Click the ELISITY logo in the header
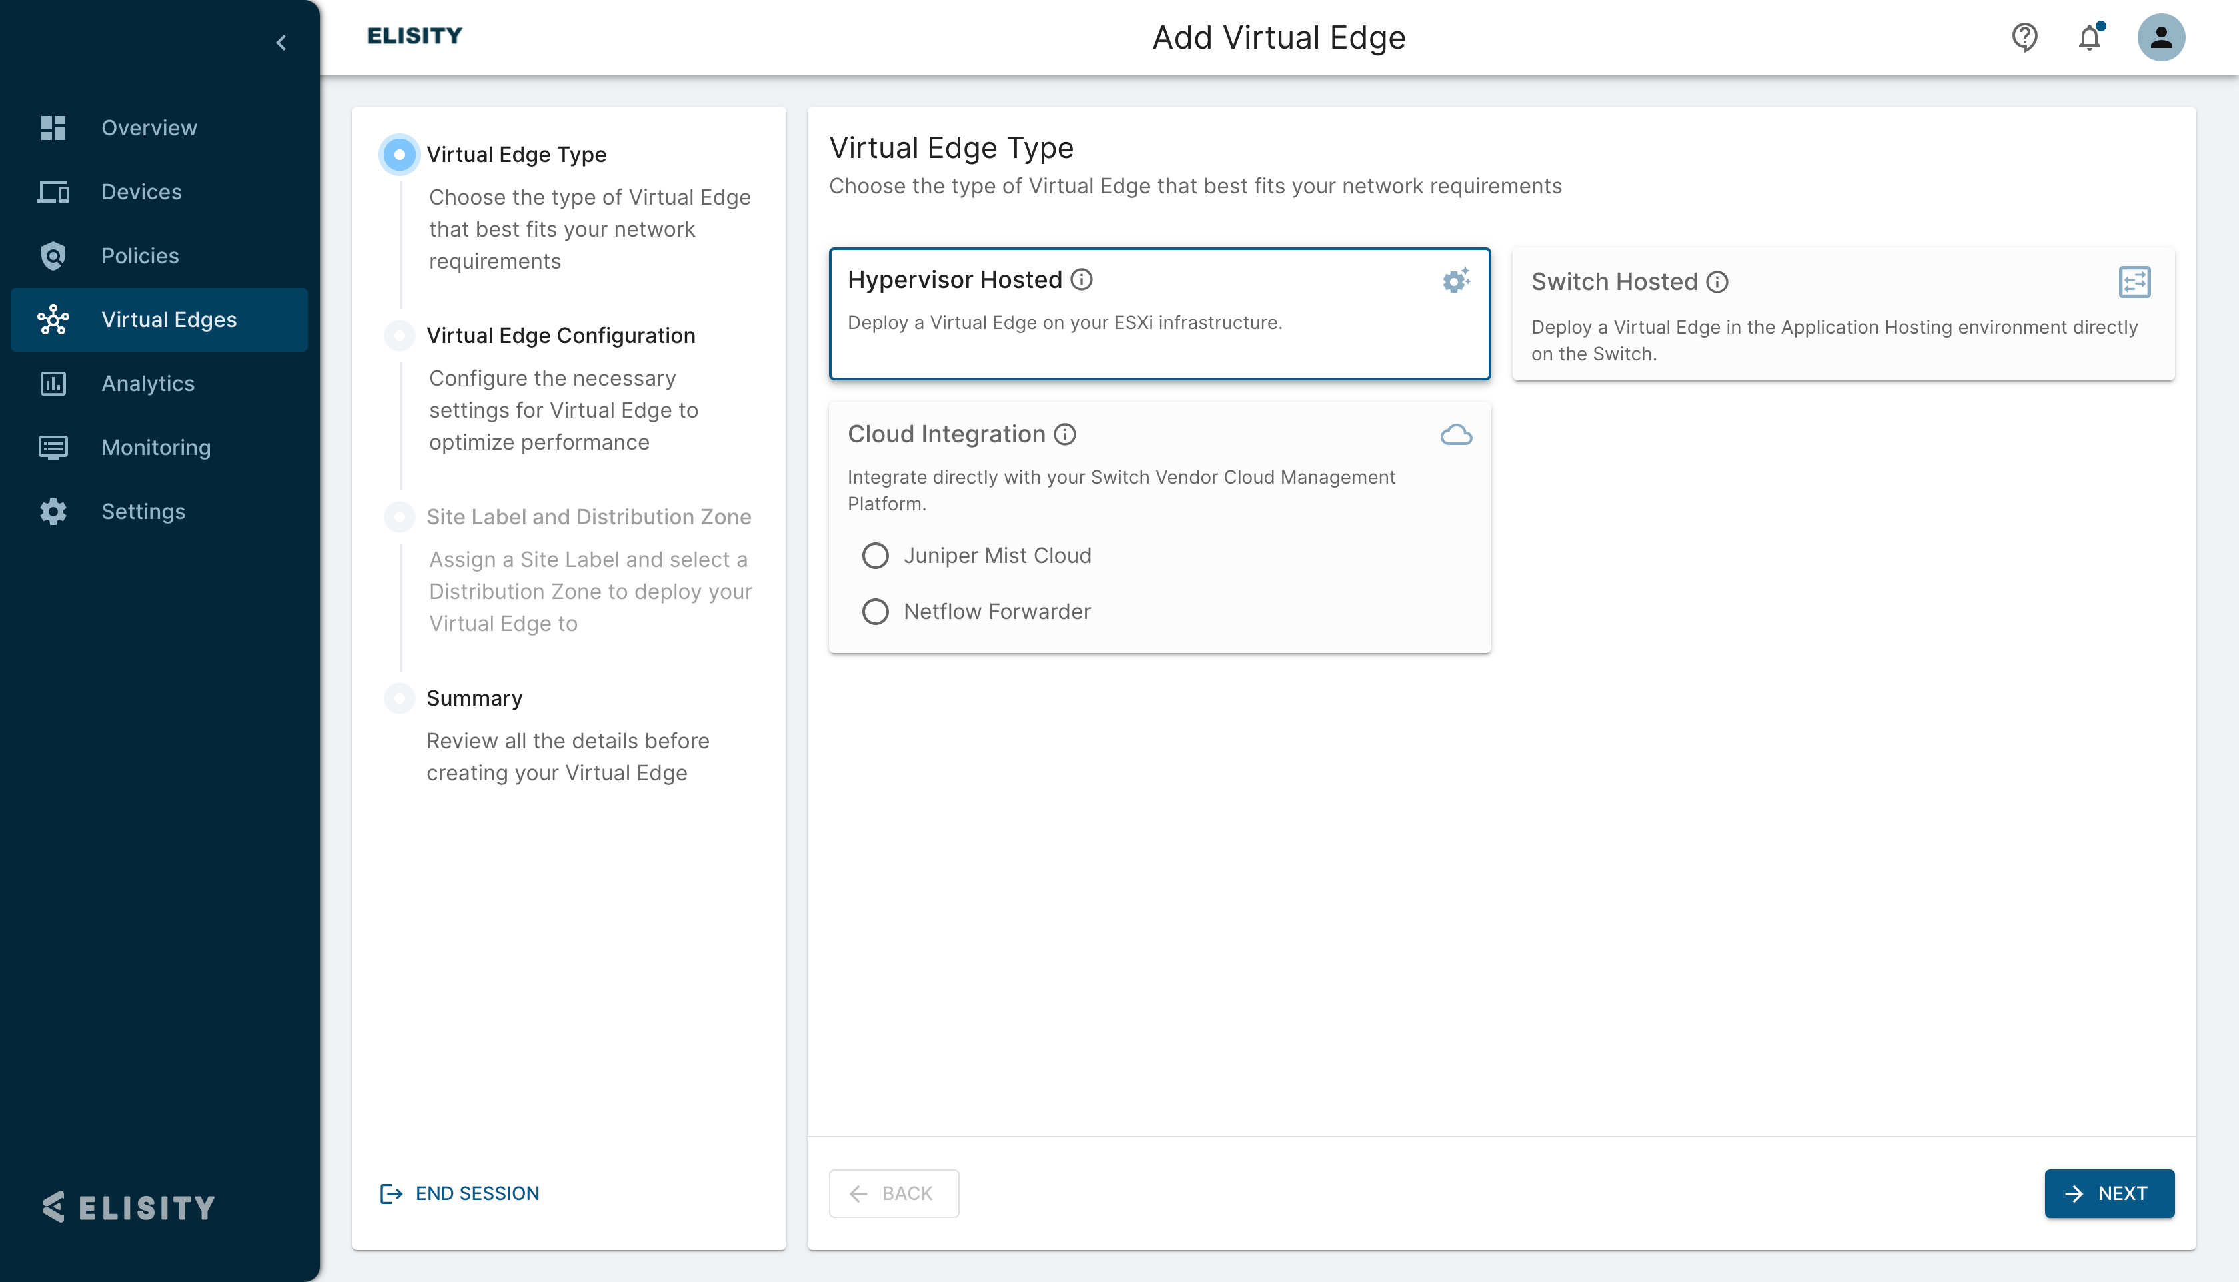This screenshot has width=2239, height=1282. click(x=414, y=35)
